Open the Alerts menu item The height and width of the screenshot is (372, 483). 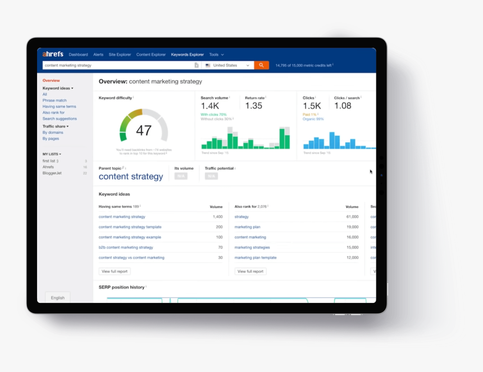coord(98,55)
